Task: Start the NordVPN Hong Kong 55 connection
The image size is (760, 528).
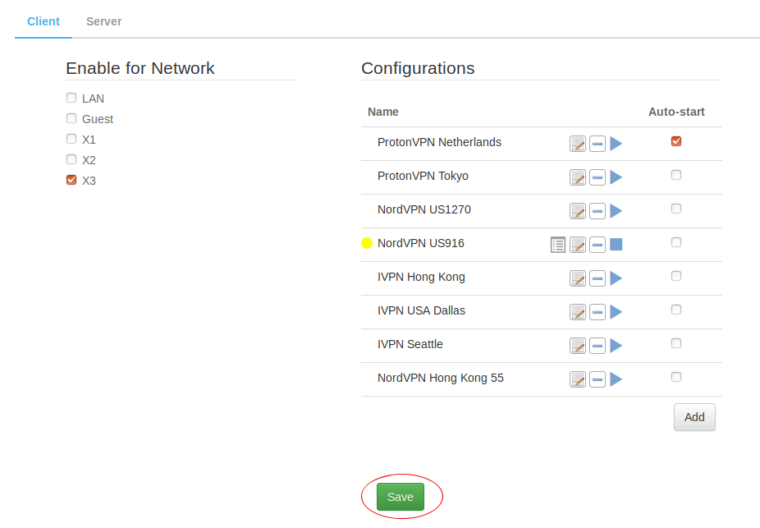Action: pyautogui.click(x=616, y=379)
